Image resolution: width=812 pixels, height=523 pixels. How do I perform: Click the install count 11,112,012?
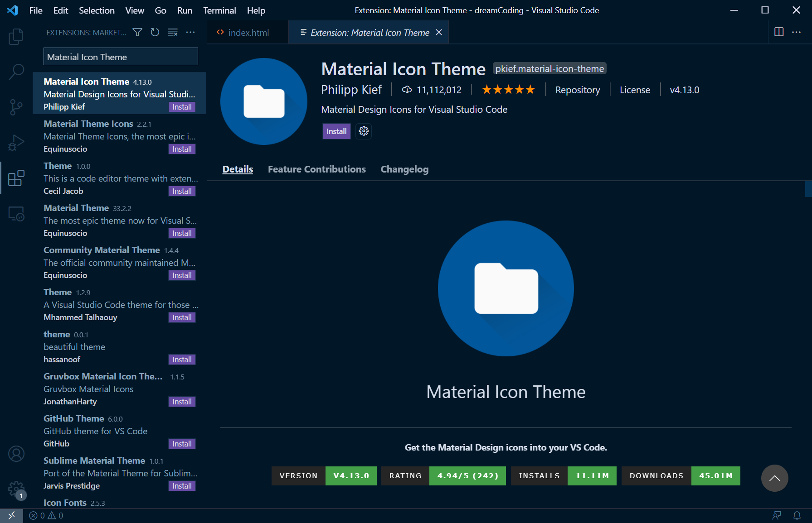tap(432, 90)
